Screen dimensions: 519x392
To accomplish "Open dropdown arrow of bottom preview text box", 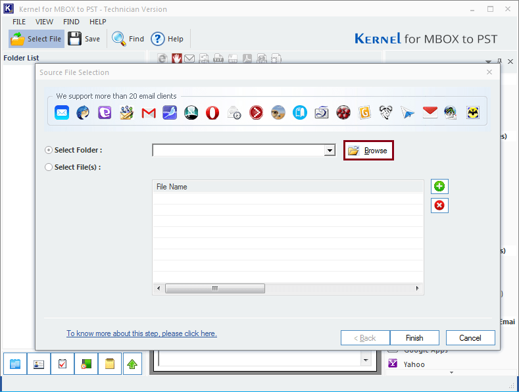I will 366,360.
